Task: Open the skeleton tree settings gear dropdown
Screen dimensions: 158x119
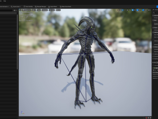Action: coord(15,10)
